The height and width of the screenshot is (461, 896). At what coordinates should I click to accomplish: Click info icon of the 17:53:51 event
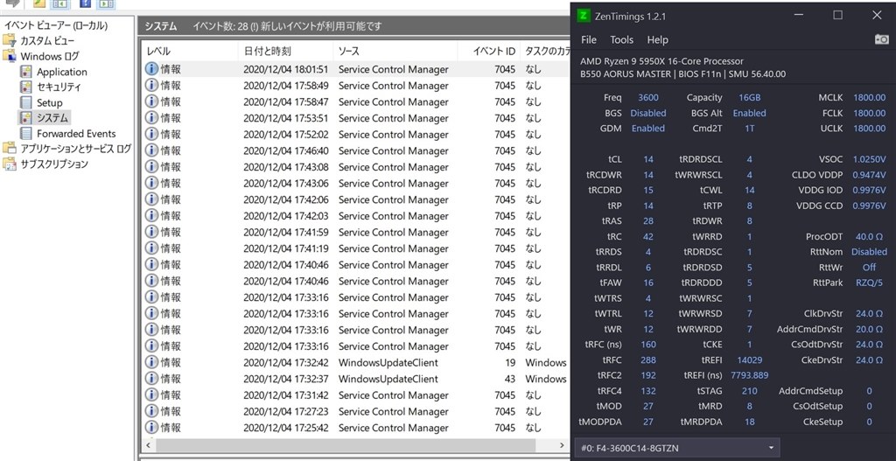(151, 118)
